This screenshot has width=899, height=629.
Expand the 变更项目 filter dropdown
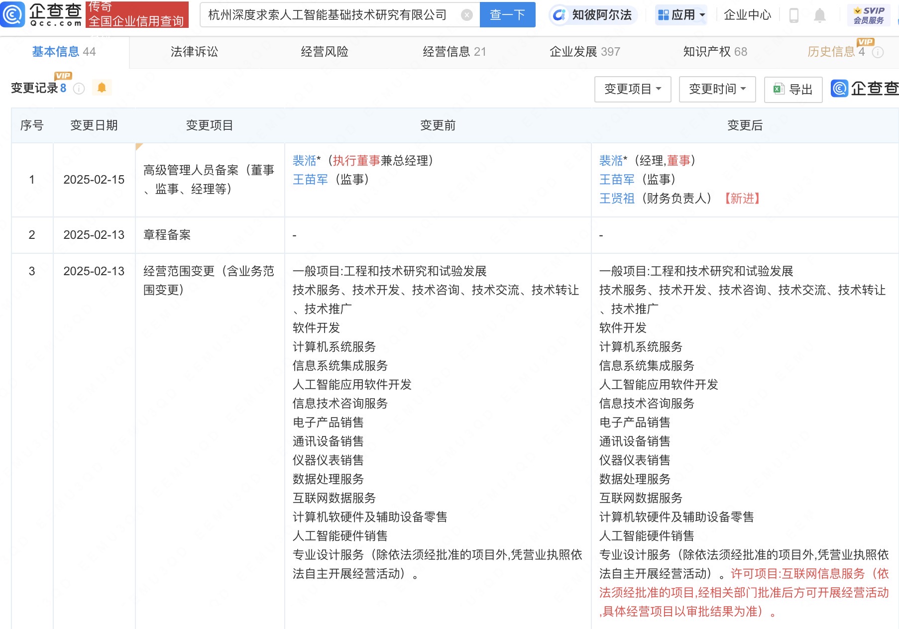(x=632, y=89)
